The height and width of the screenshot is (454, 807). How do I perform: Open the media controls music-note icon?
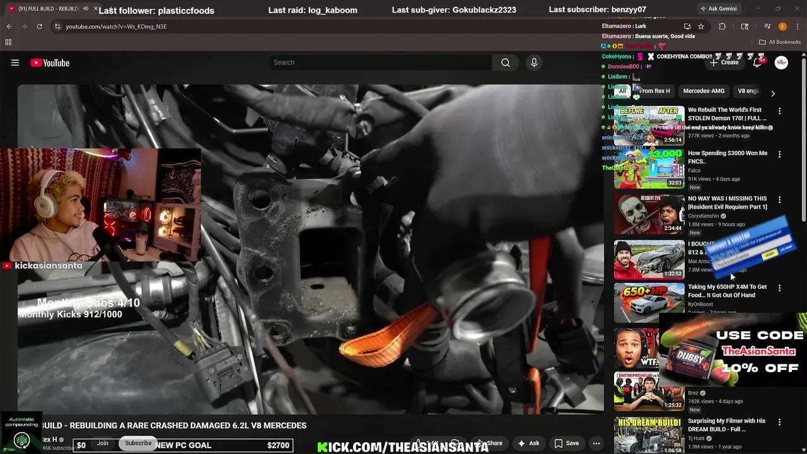tap(767, 26)
